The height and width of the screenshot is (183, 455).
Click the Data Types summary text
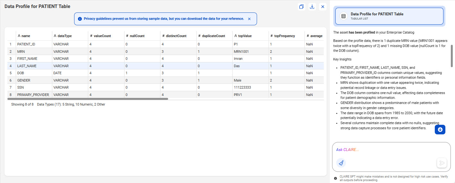pyautogui.click(x=71, y=104)
